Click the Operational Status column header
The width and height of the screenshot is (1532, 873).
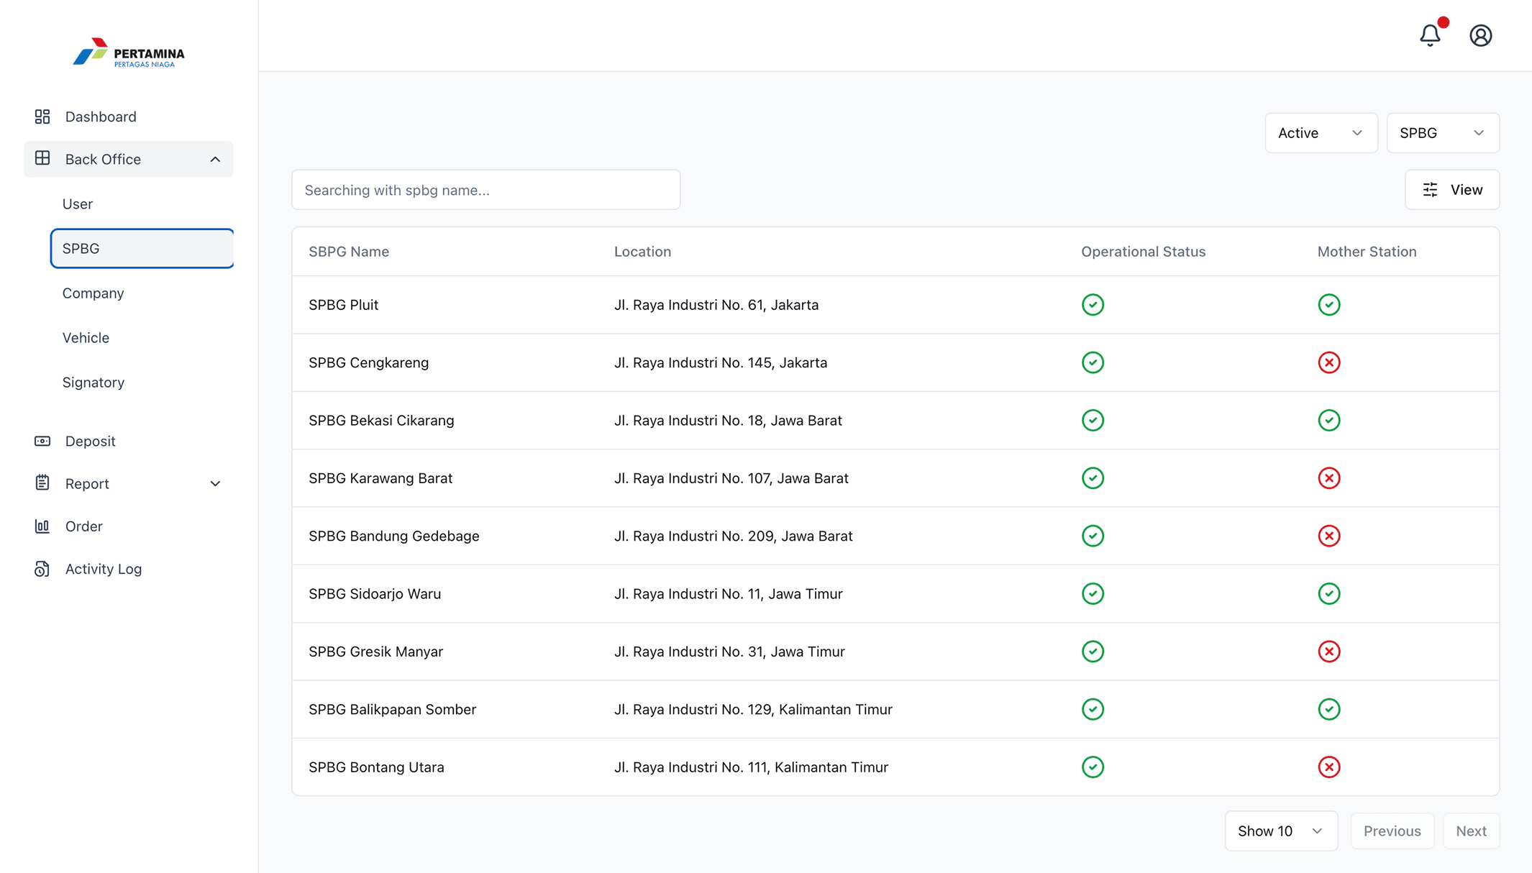[1143, 252]
